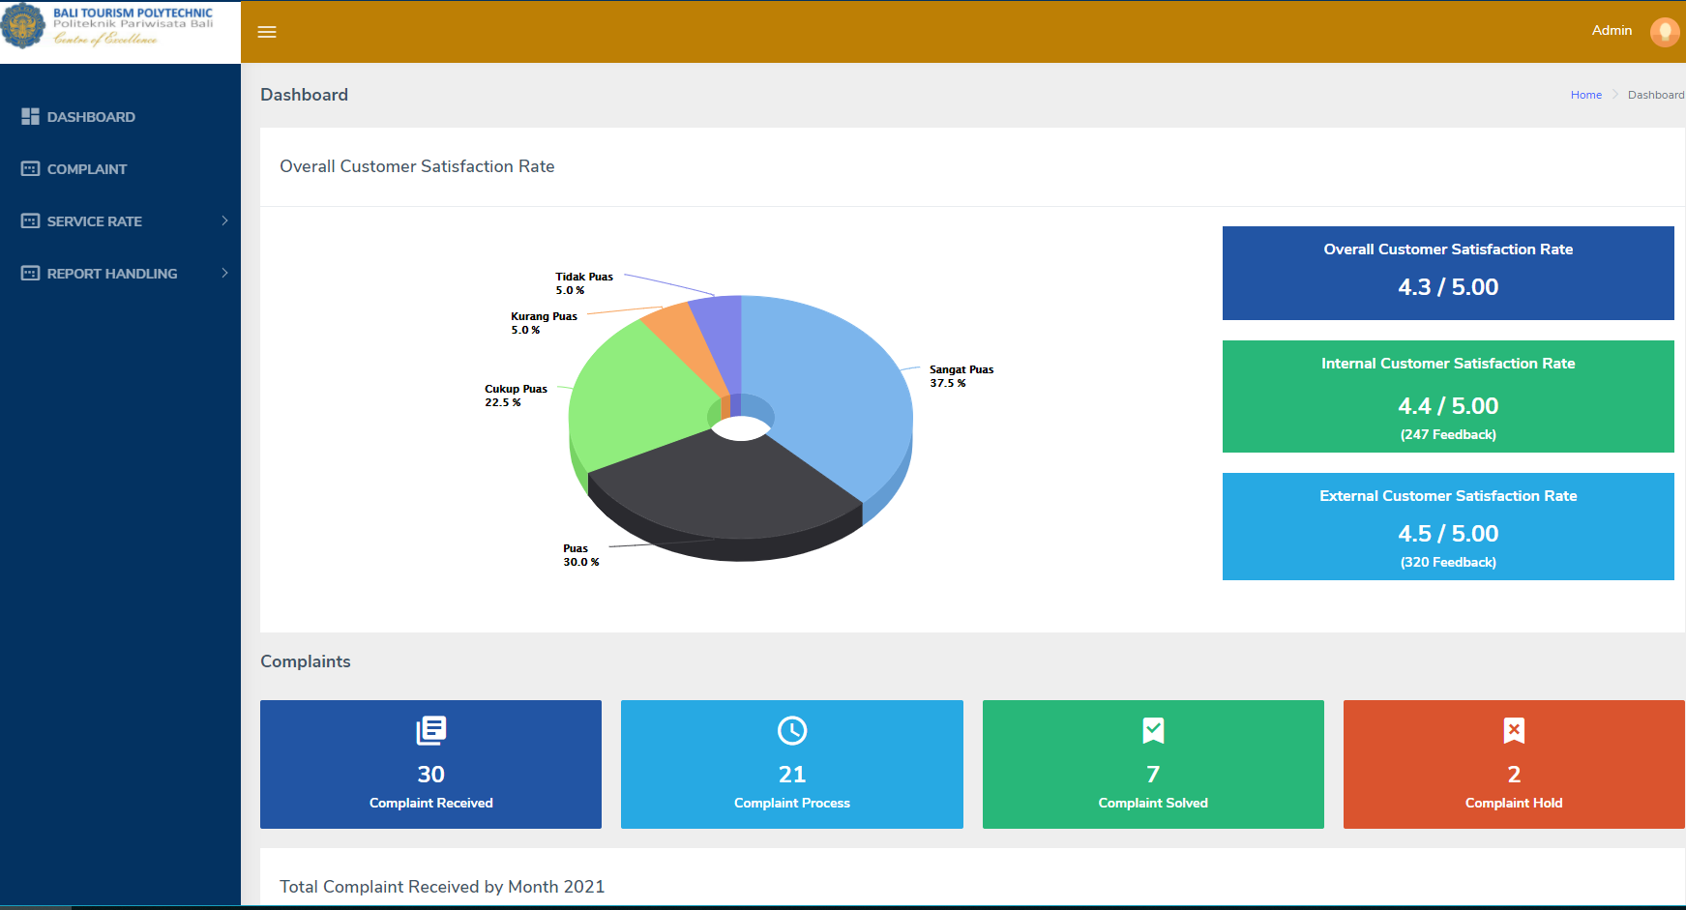1686x910 pixels.
Task: Expand the Report Handling submenu chevron
Action: [x=224, y=274]
